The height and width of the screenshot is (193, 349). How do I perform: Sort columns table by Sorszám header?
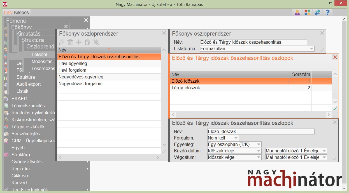click(300, 74)
